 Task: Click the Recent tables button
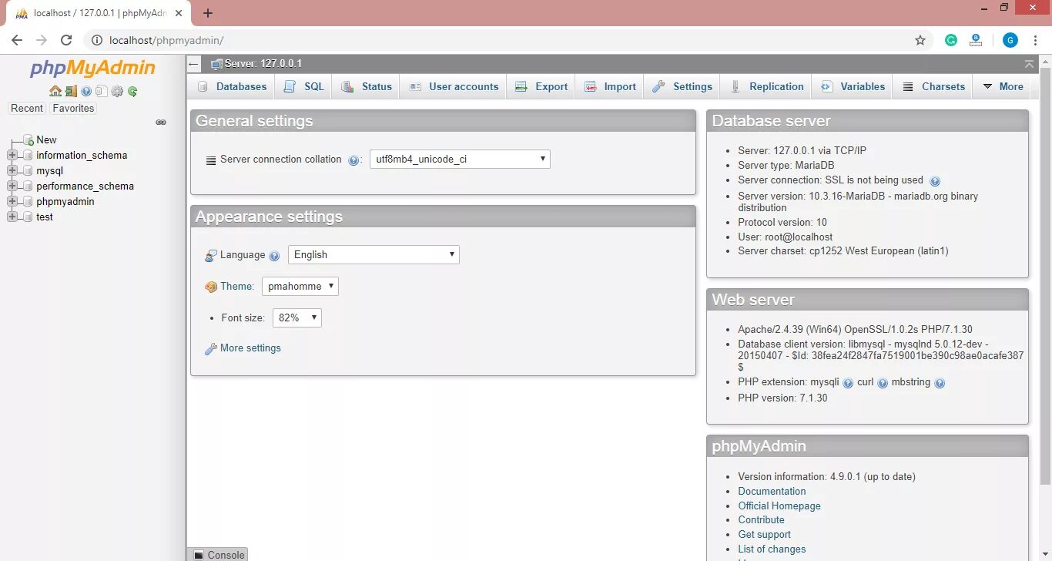(27, 109)
